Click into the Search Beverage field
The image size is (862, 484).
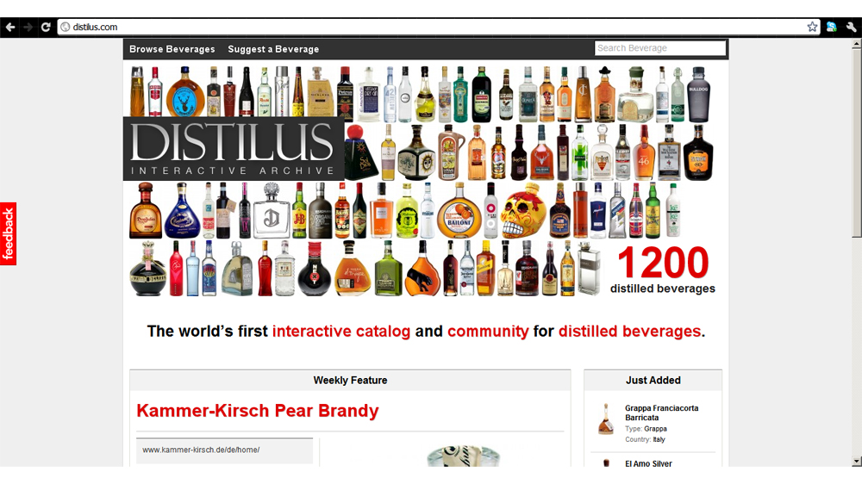[x=659, y=48]
